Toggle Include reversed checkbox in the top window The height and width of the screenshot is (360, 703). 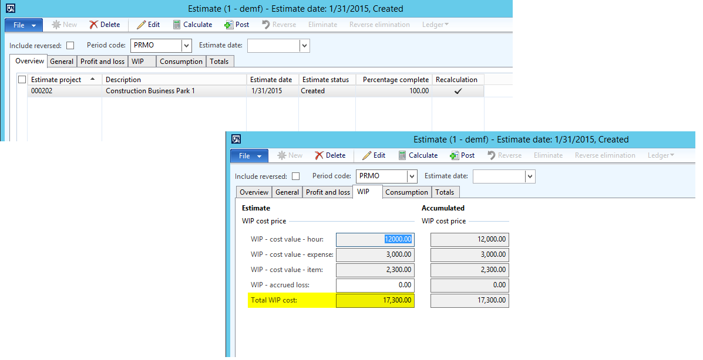(70, 46)
